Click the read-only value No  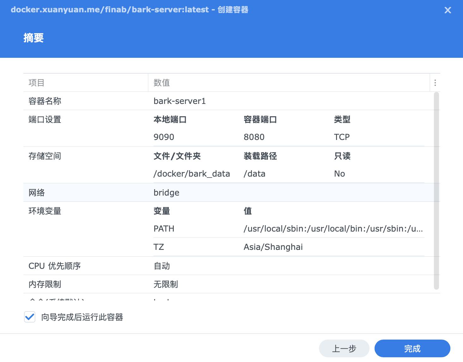click(340, 174)
